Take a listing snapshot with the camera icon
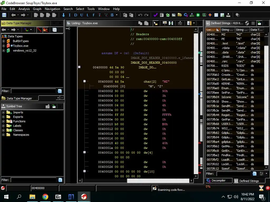The width and height of the screenshot is (270, 202). coord(180,23)
